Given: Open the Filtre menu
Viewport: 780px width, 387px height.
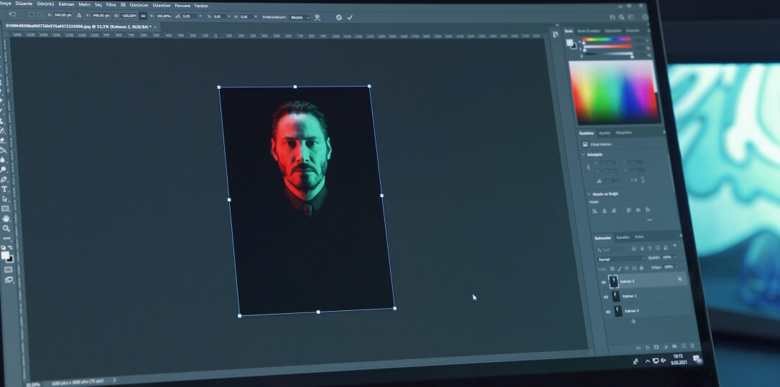Looking at the screenshot, I should tap(111, 5).
